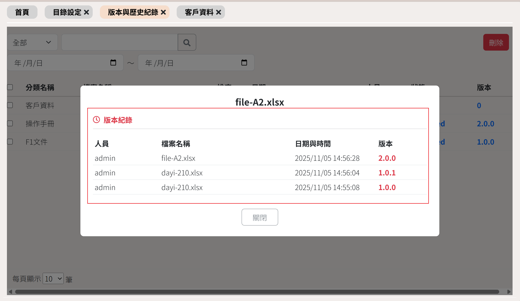Switch to the 首頁 tab

22,12
